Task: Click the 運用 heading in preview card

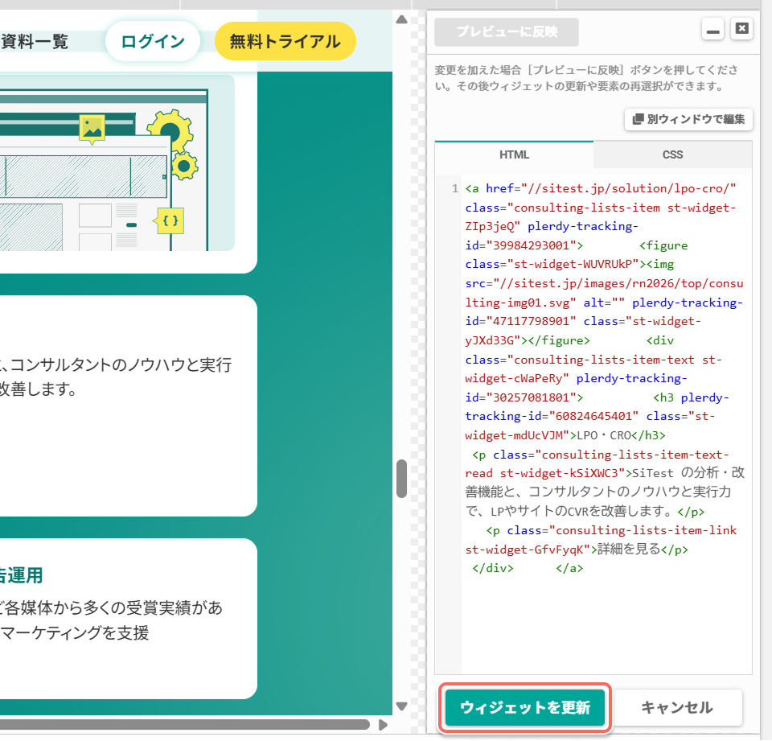Action: tap(21, 575)
